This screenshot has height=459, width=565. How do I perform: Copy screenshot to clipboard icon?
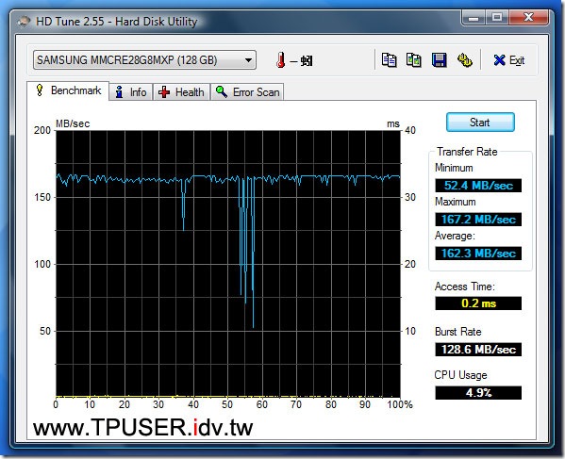click(x=414, y=59)
